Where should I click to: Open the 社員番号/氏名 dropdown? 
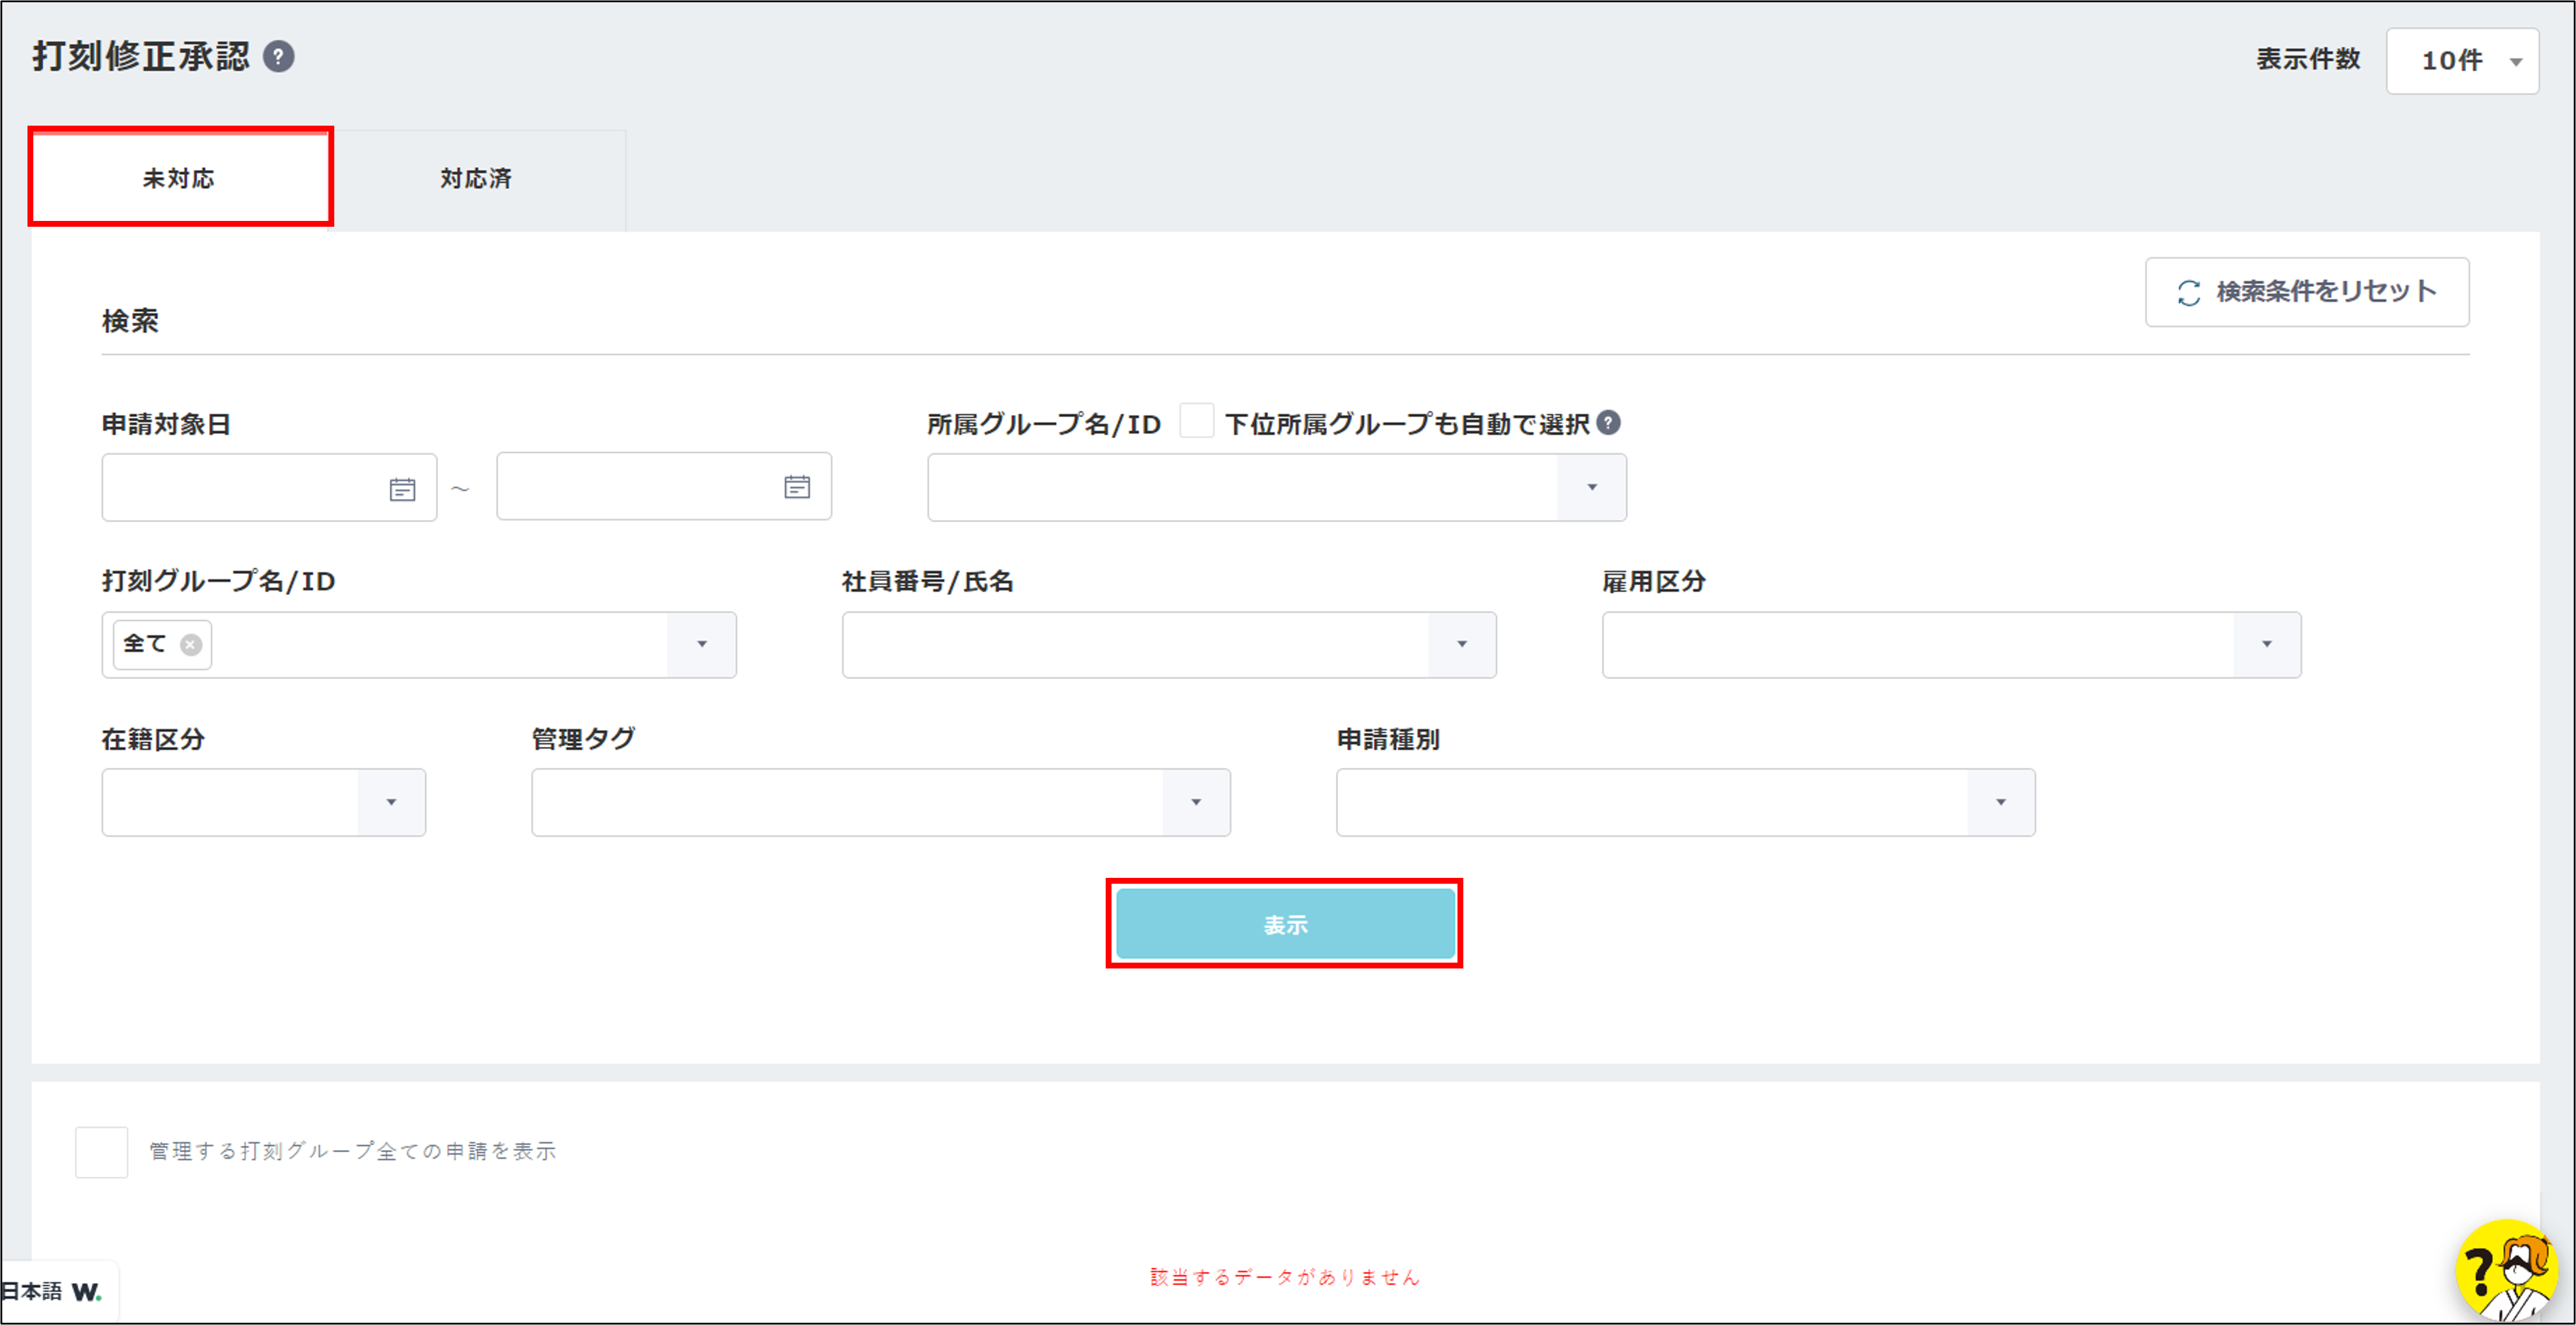[1461, 645]
